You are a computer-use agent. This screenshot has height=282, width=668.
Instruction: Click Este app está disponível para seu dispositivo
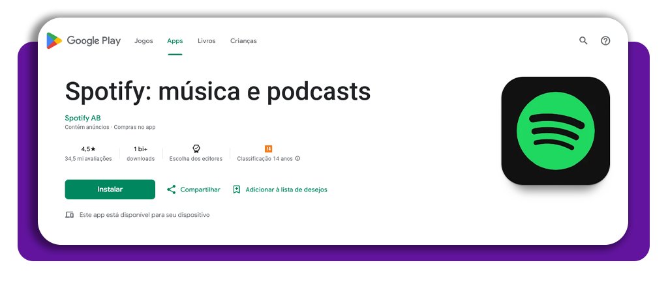pyautogui.click(x=144, y=215)
